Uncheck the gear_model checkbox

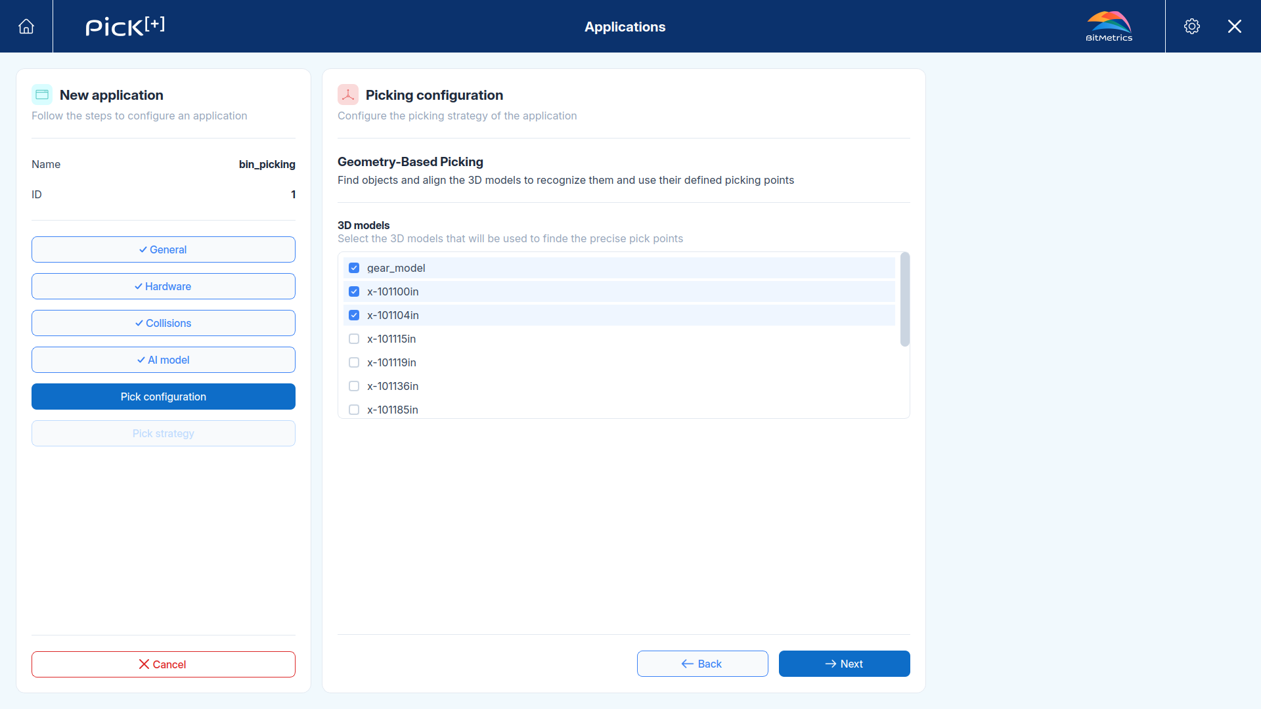(x=354, y=268)
